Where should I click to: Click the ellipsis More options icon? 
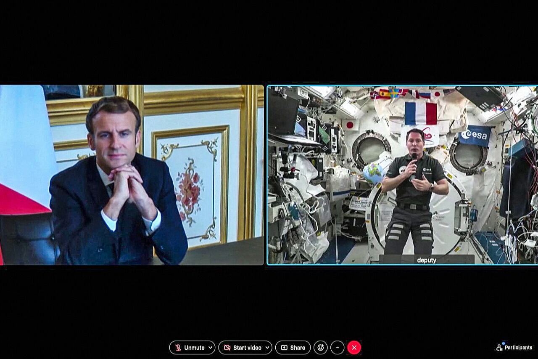point(337,348)
